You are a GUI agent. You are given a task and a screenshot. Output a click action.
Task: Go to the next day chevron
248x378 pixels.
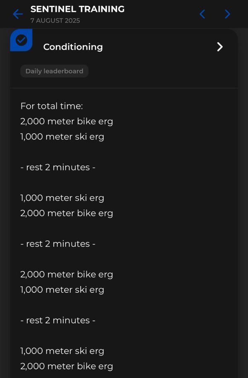point(227,14)
